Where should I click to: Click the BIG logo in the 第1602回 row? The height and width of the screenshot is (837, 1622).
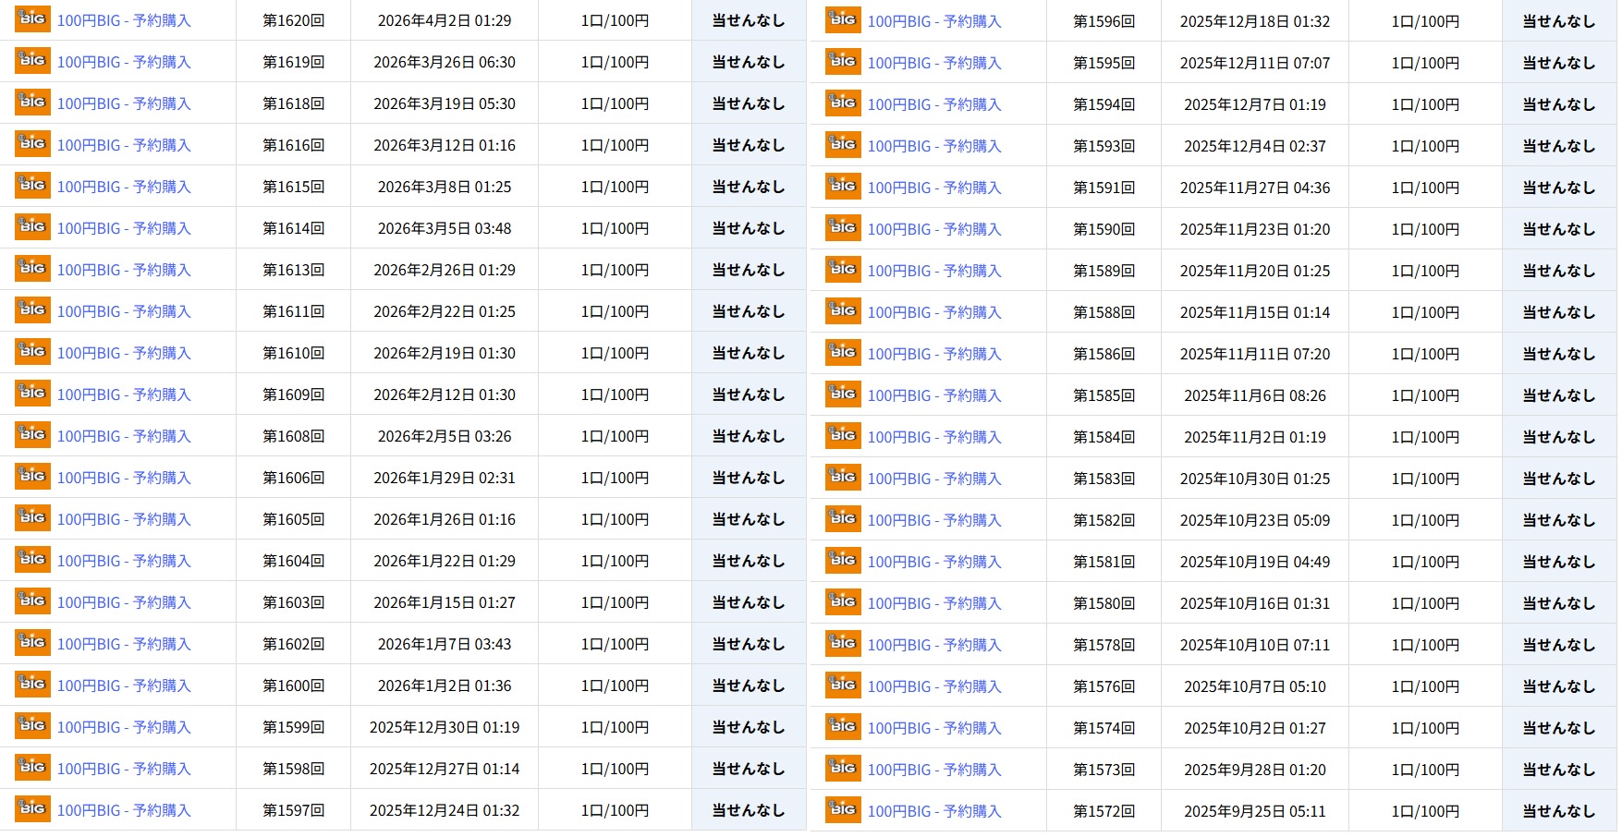pyautogui.click(x=32, y=643)
